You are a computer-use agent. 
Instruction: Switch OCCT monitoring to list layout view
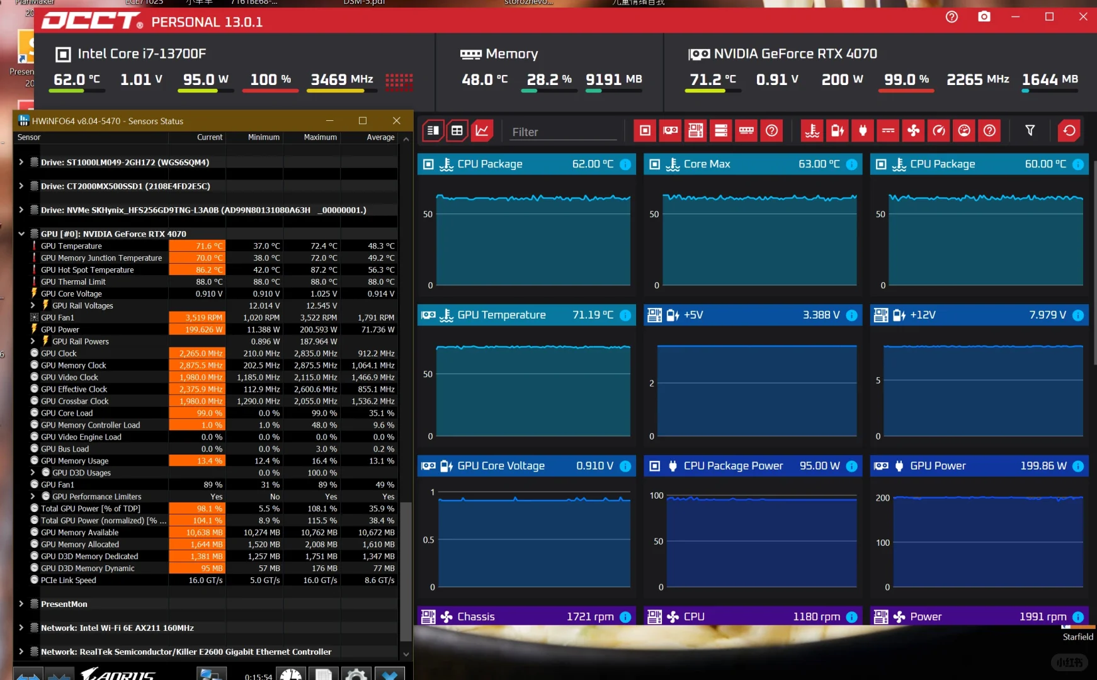point(433,130)
